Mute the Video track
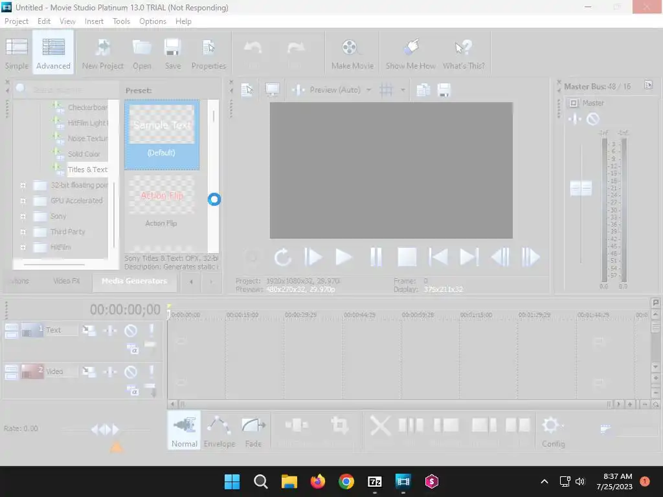663x497 pixels. click(x=131, y=372)
